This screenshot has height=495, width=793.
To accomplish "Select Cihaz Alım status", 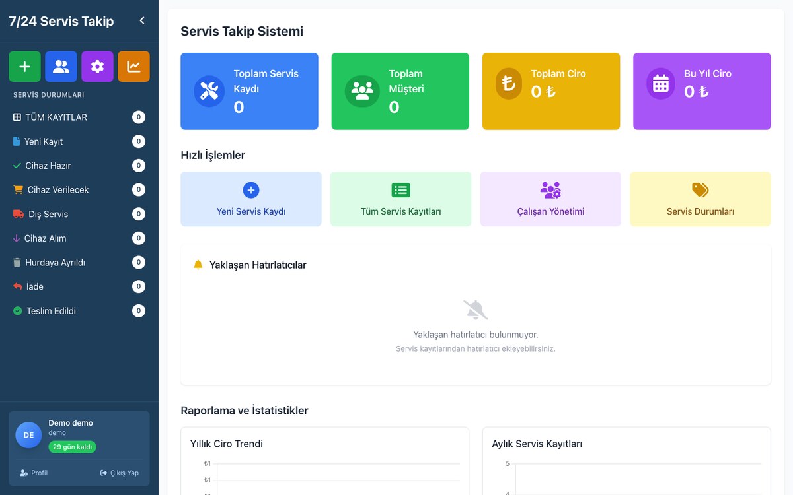I will coord(79,238).
